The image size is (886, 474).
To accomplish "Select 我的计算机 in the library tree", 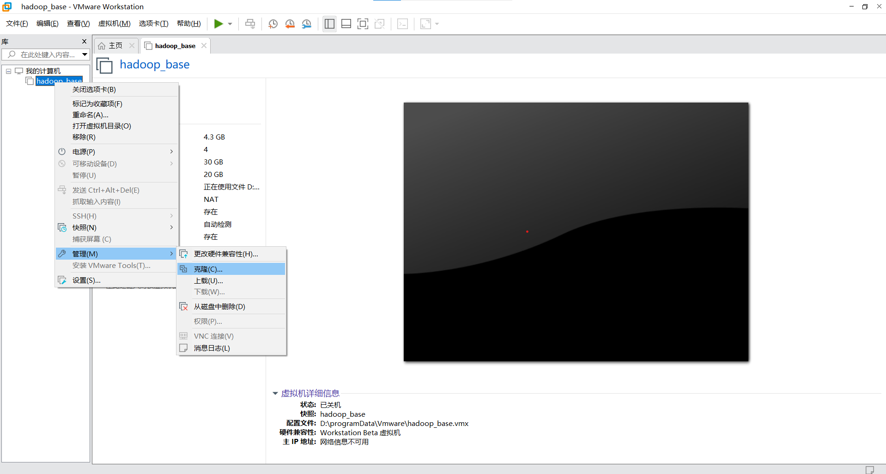I will tap(43, 71).
